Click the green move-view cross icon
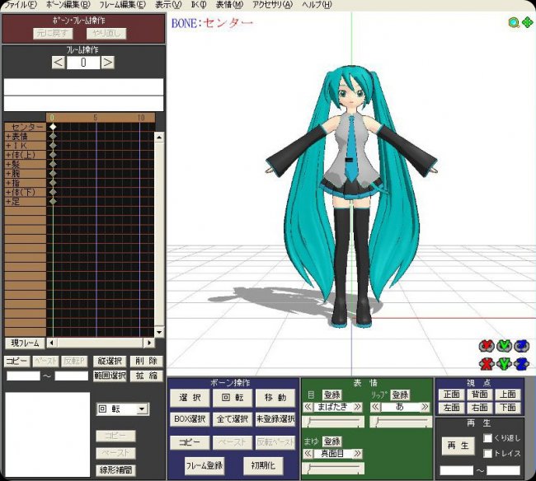This screenshot has width=536, height=481. (x=526, y=22)
